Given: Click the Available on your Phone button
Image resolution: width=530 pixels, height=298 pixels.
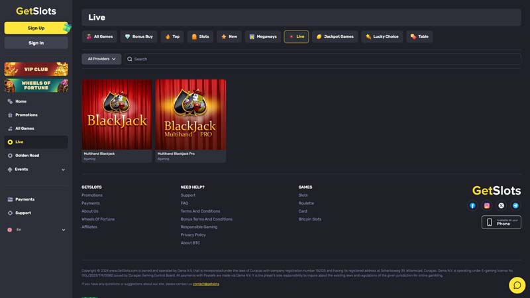Looking at the screenshot, I should point(502,222).
